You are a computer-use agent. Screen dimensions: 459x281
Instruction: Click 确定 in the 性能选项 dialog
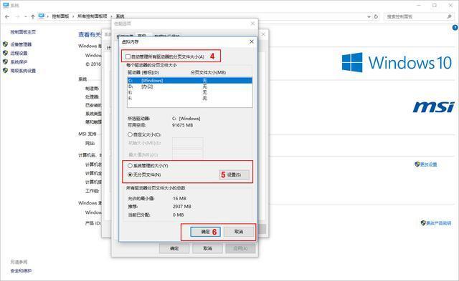tap(174, 249)
